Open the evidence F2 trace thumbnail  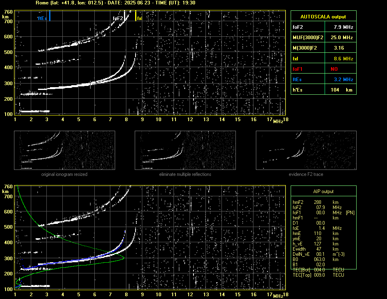306,150
